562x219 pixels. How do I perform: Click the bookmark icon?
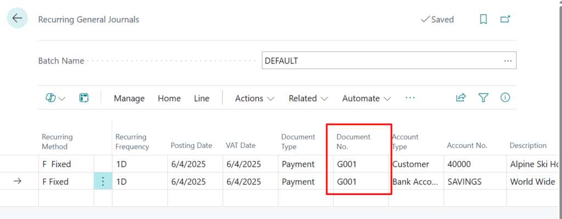click(x=483, y=20)
